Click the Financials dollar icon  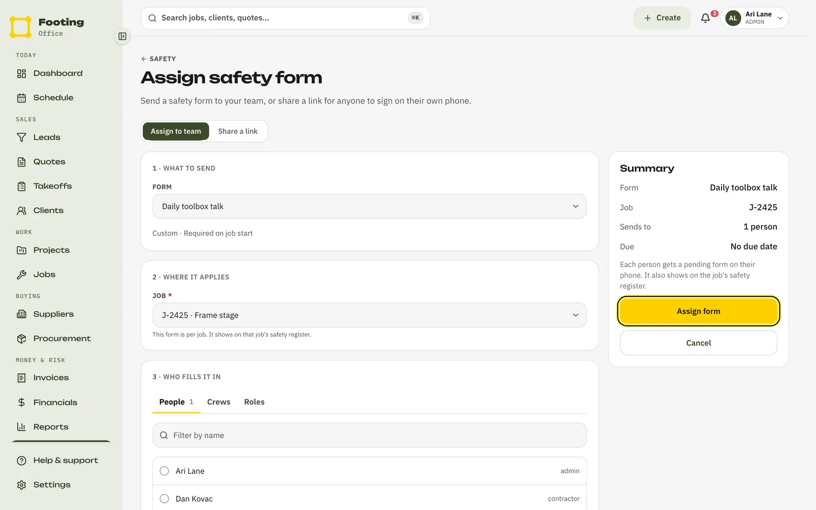[x=21, y=402]
